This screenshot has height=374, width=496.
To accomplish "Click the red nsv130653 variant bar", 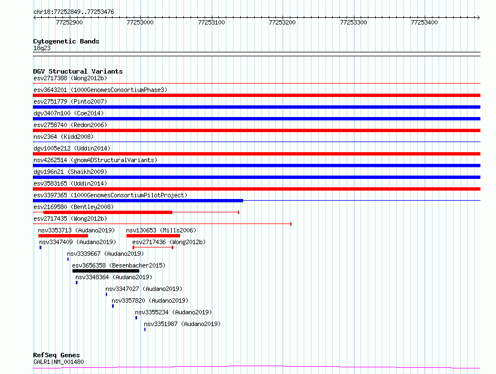I will (x=153, y=236).
